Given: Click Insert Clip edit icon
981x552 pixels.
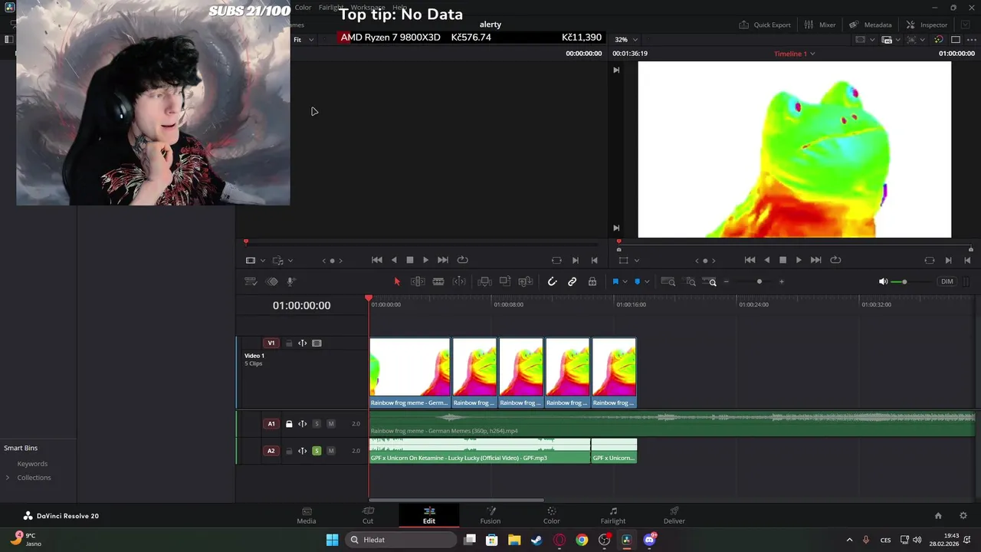Looking at the screenshot, I should [484, 282].
